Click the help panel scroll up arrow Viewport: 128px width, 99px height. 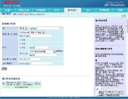[127, 19]
